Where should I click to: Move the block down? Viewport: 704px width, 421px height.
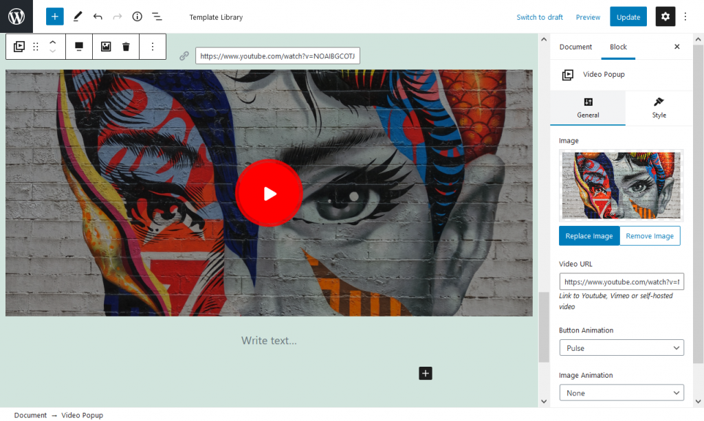[52, 51]
